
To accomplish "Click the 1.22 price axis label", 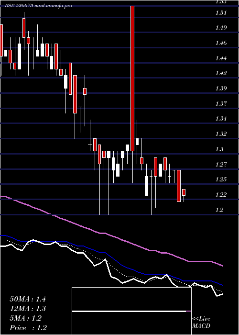I will pyautogui.click(x=221, y=195).
